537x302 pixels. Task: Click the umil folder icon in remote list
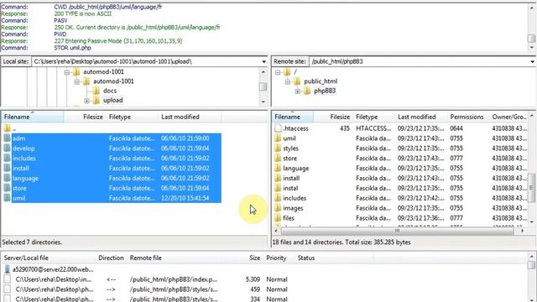point(278,138)
